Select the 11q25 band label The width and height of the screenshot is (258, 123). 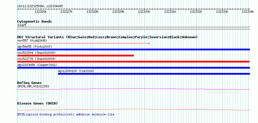pos(22,25)
